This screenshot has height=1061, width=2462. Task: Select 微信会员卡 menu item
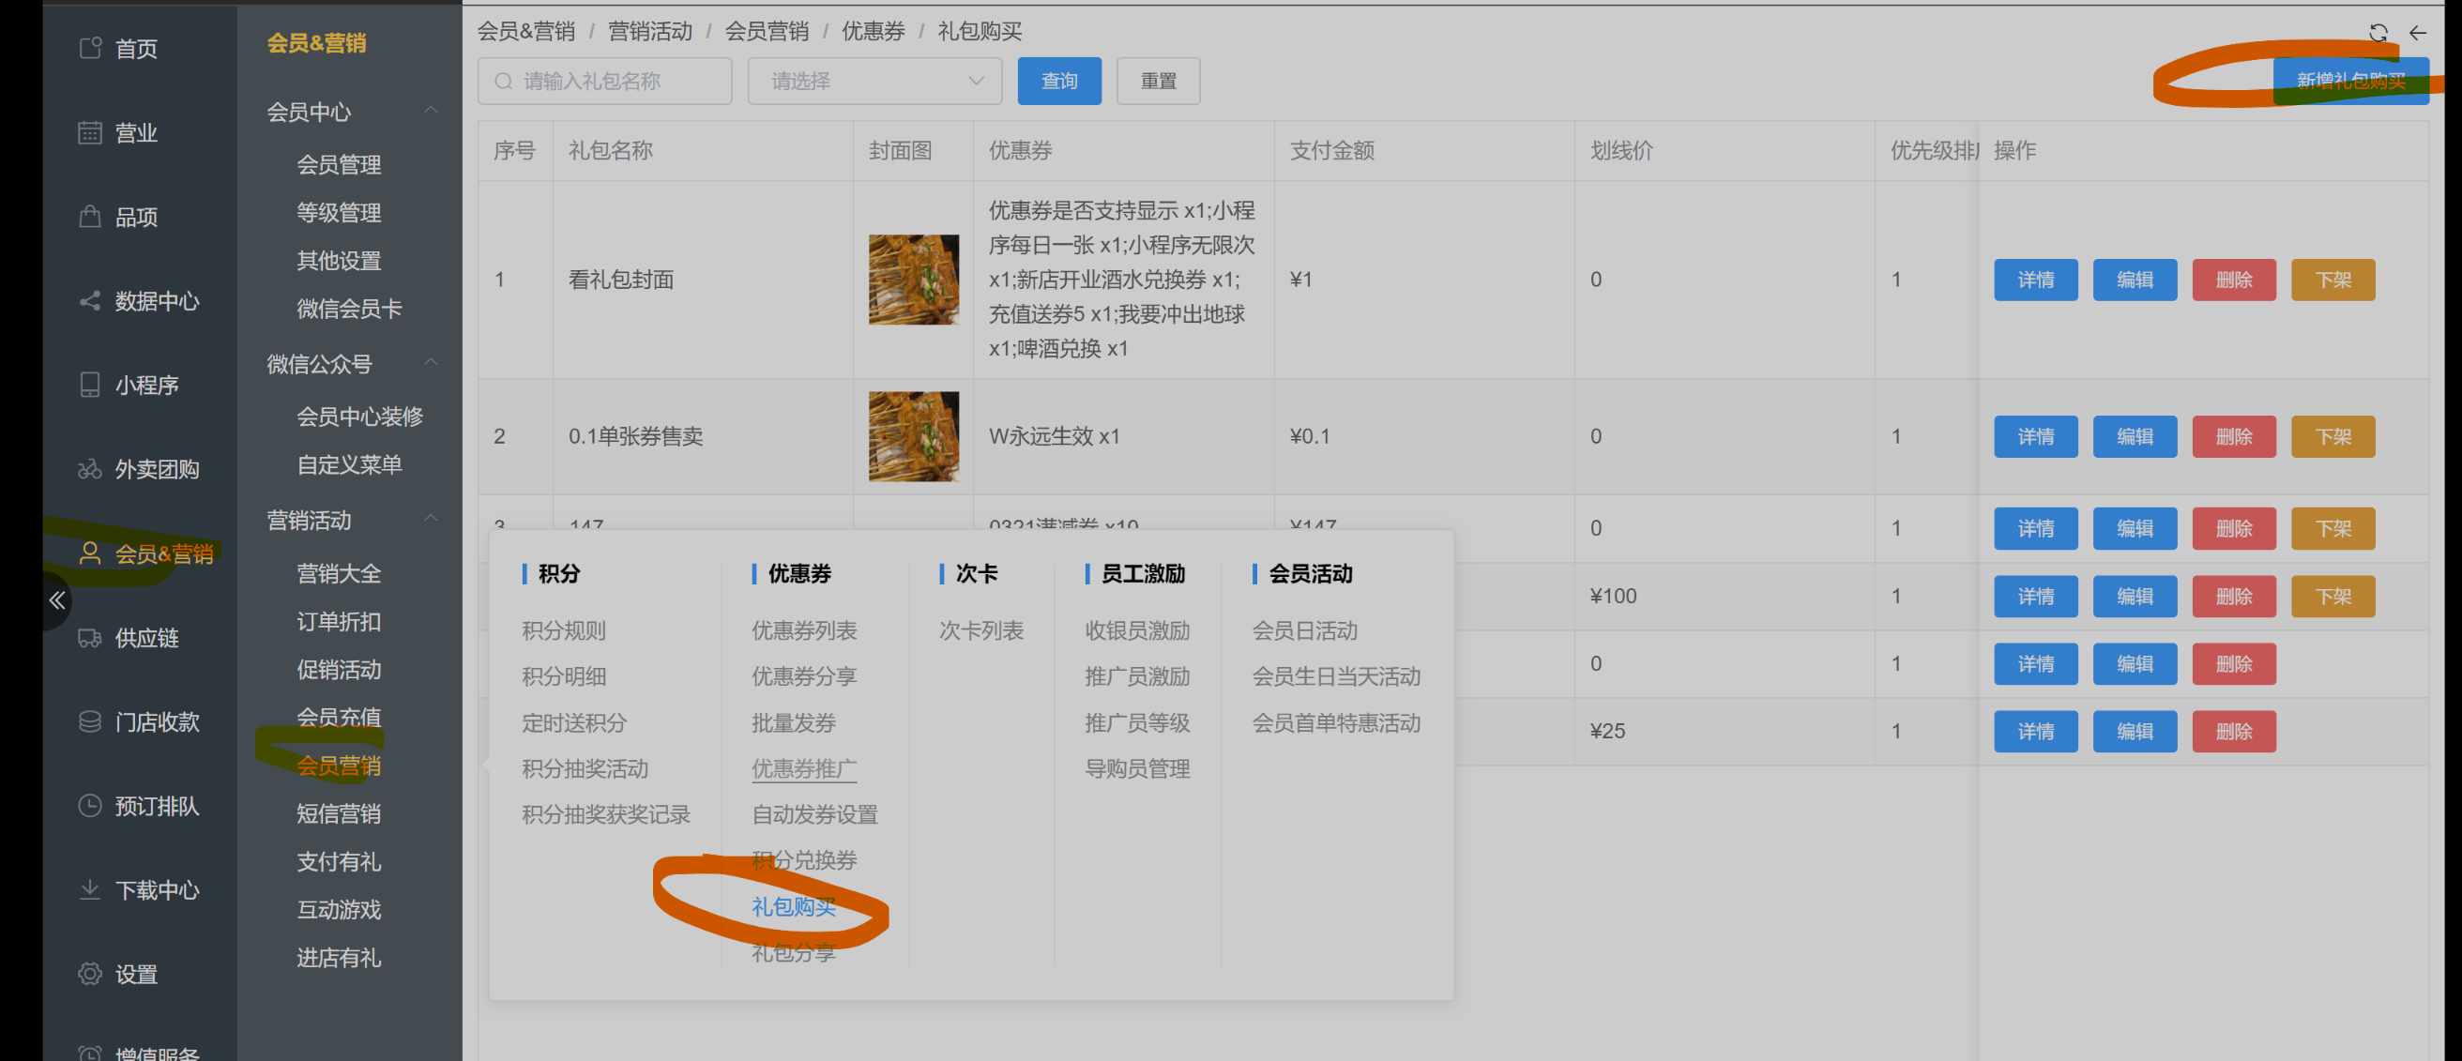pyautogui.click(x=350, y=308)
